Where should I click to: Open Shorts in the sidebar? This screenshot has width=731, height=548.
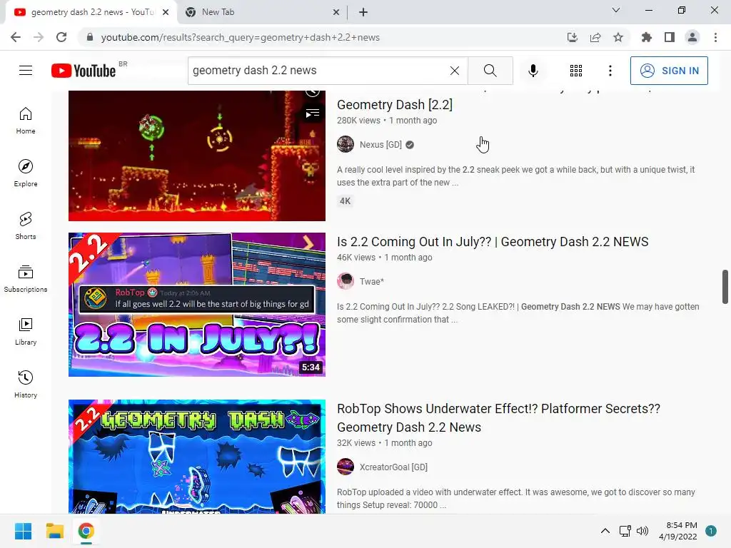tap(26, 225)
